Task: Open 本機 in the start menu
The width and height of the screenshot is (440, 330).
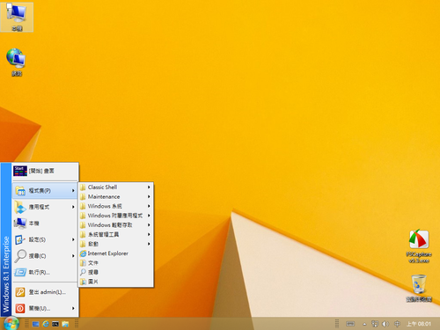Action: [x=45, y=224]
